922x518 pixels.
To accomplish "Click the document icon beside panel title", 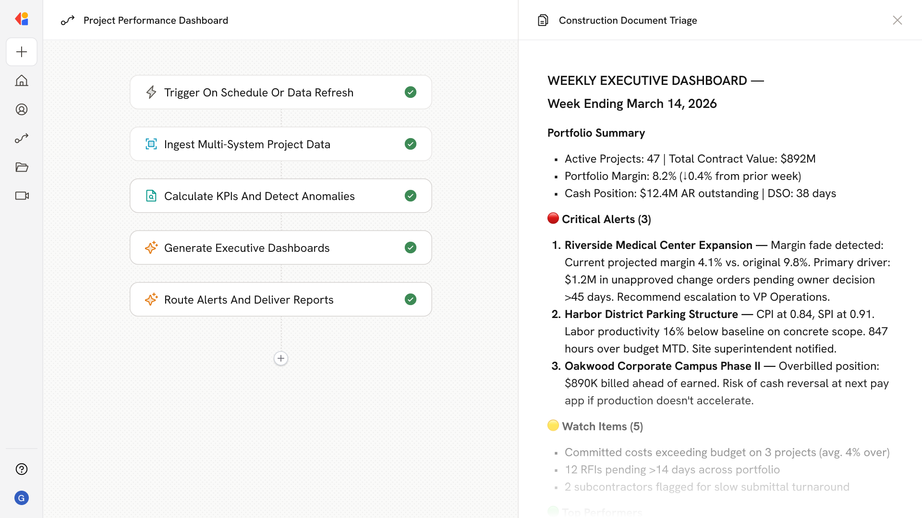I will [x=543, y=20].
